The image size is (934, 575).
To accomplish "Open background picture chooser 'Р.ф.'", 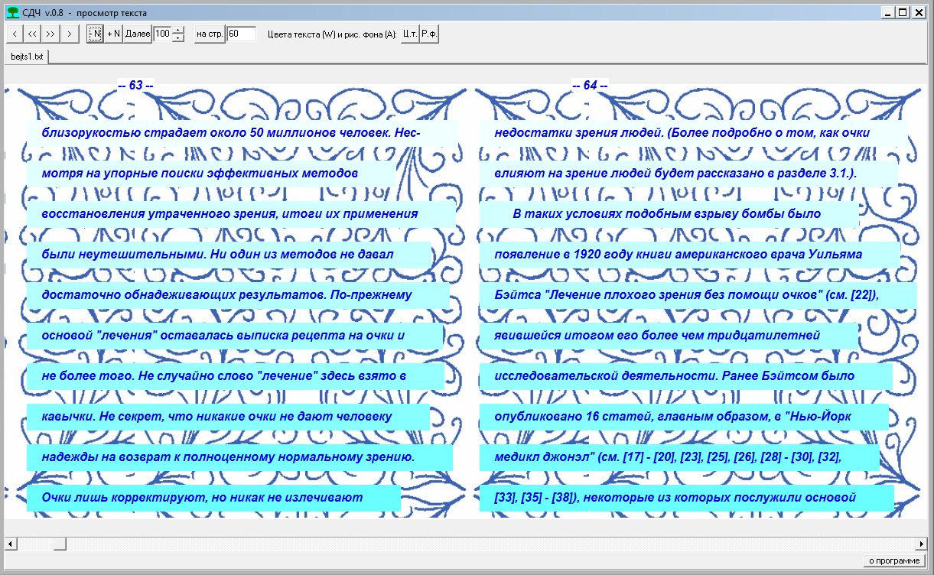I will [429, 34].
